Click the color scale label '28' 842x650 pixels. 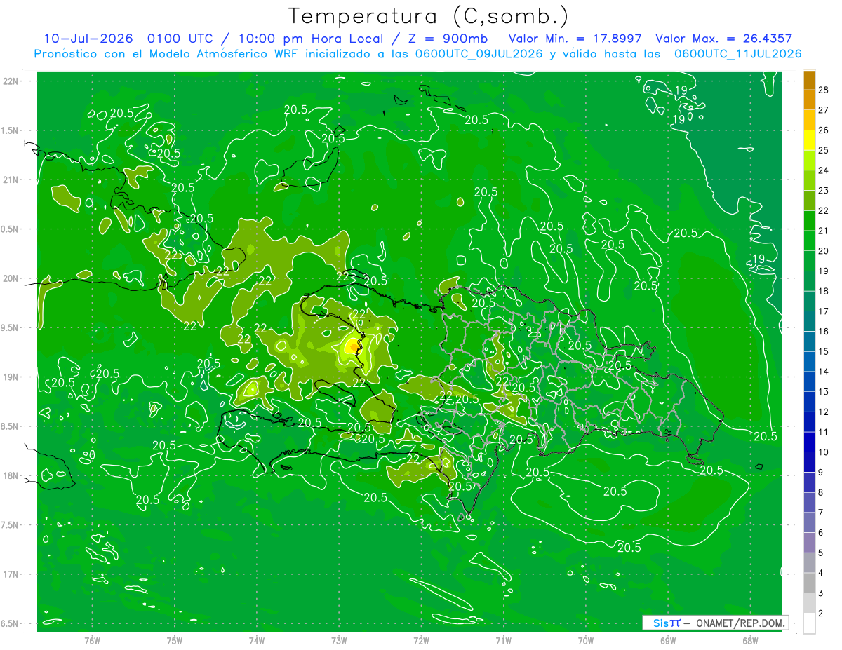pyautogui.click(x=824, y=90)
